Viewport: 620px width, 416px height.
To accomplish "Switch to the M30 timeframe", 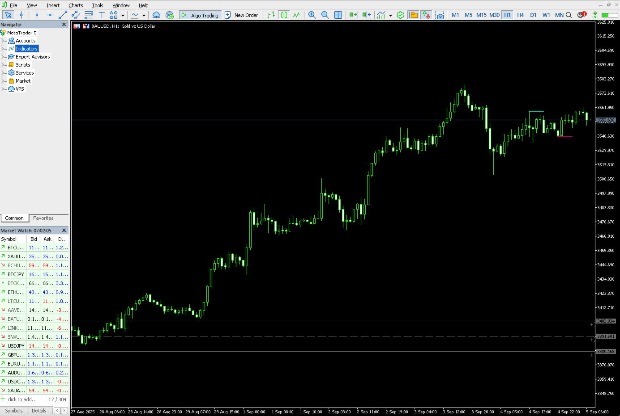I will (x=494, y=15).
